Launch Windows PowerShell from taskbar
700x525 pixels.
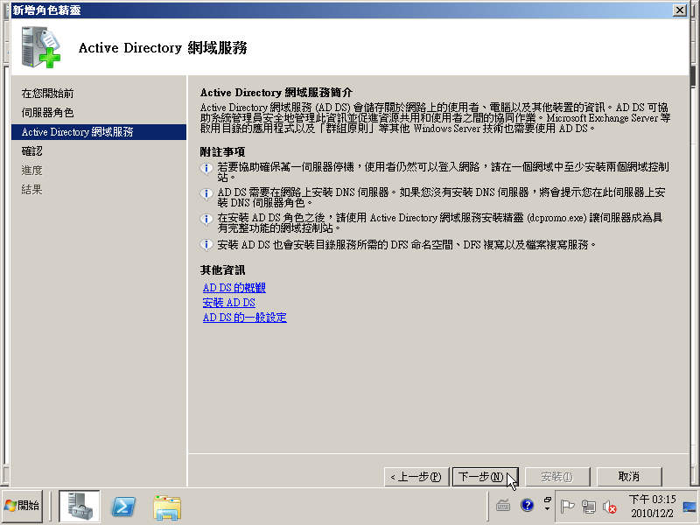(x=123, y=507)
